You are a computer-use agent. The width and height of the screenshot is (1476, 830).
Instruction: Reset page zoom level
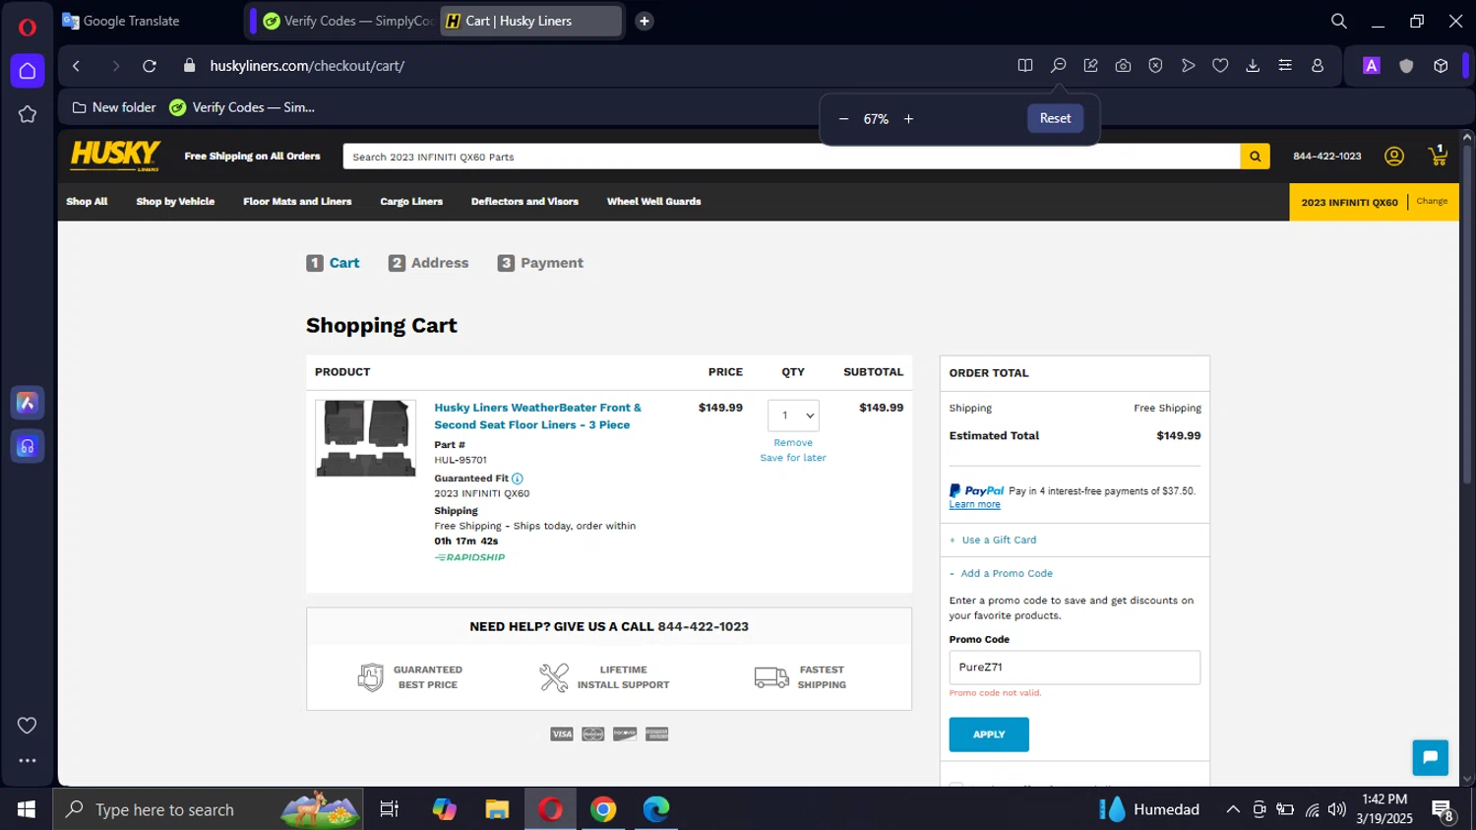(1055, 118)
